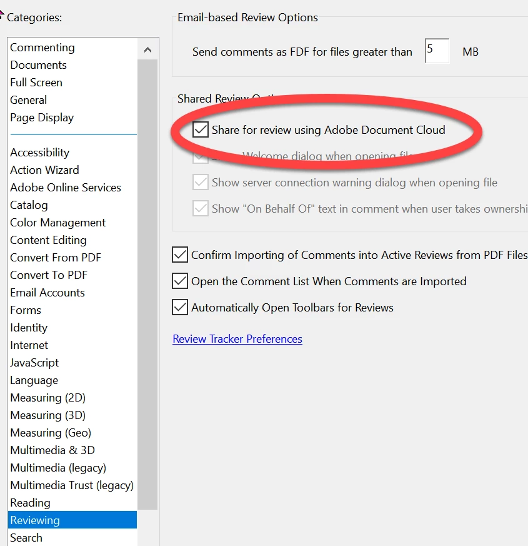Choose Convert From PDF category
Image resolution: width=528 pixels, height=546 pixels.
tap(56, 257)
